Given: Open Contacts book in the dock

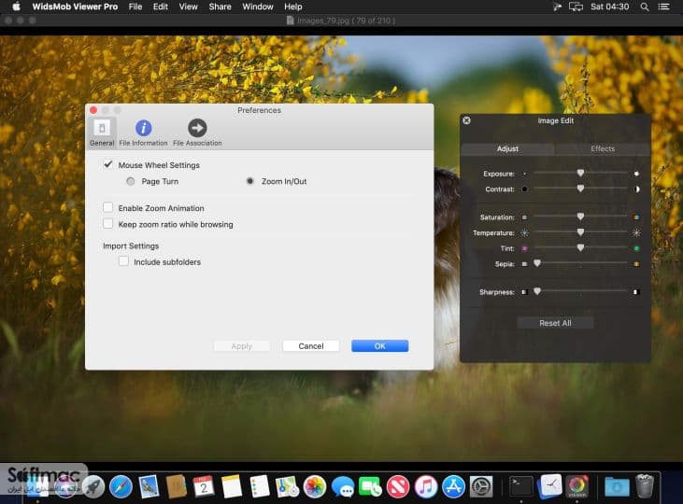Looking at the screenshot, I should 177,486.
